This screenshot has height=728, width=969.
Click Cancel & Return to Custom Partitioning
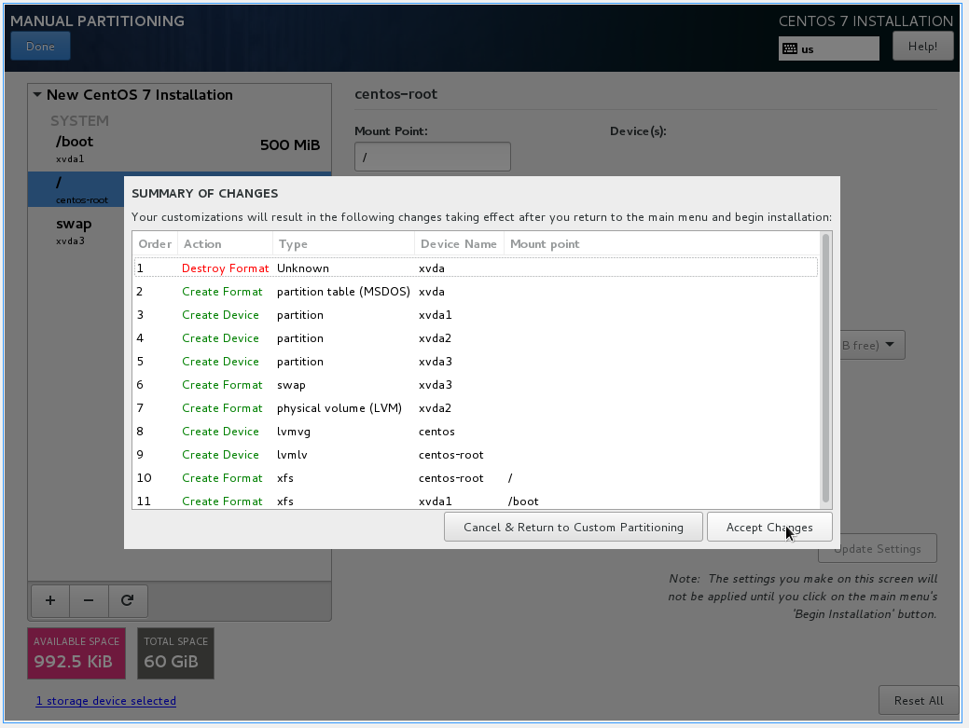pyautogui.click(x=573, y=527)
